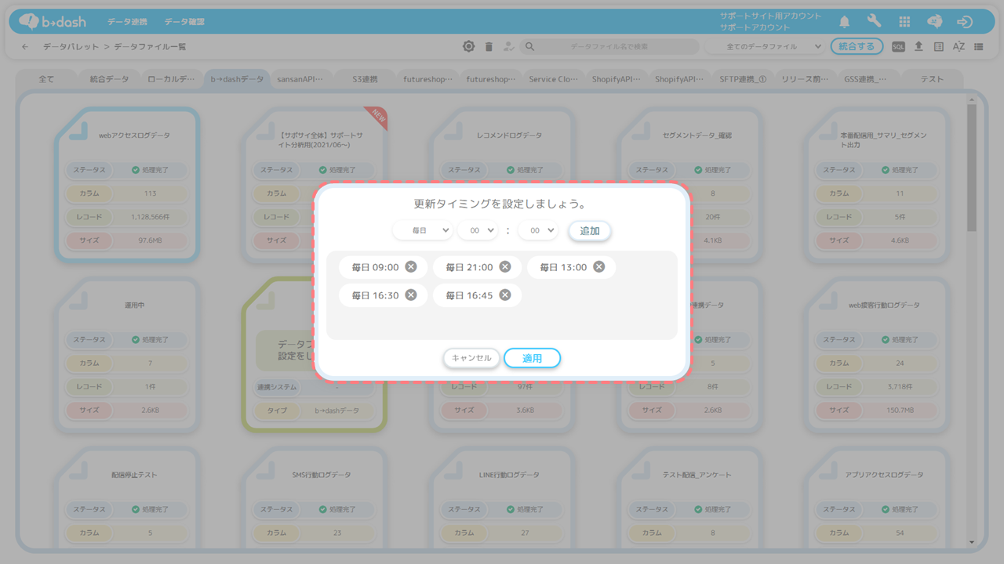Click the search magnifier icon
Viewport: 1004px width, 564px height.
coord(529,47)
